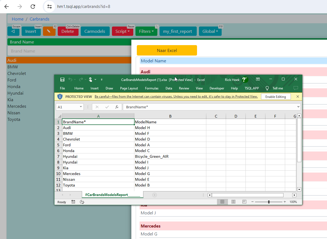Screen dimensions: 327x239
Task: Click the macro recording icon in status bar
Action: tap(73, 202)
